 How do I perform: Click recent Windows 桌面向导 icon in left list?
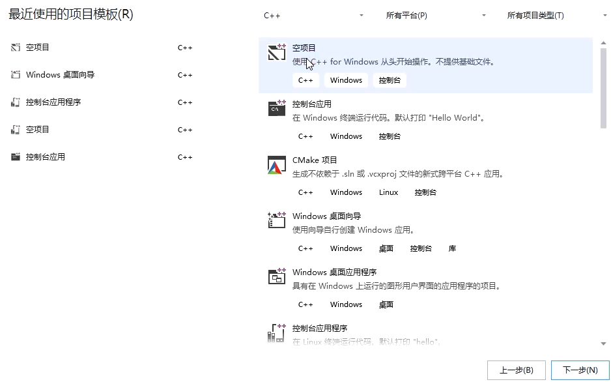[16, 75]
